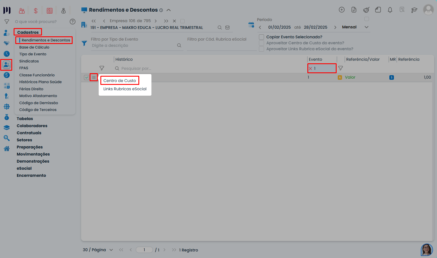Toggle the row selection checkmark on event 1
Image resolution: width=437 pixels, height=258 pixels.
[x=86, y=77]
